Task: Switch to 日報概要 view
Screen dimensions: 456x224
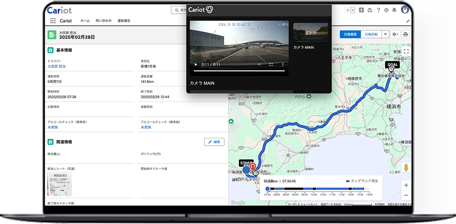Action: (350, 34)
